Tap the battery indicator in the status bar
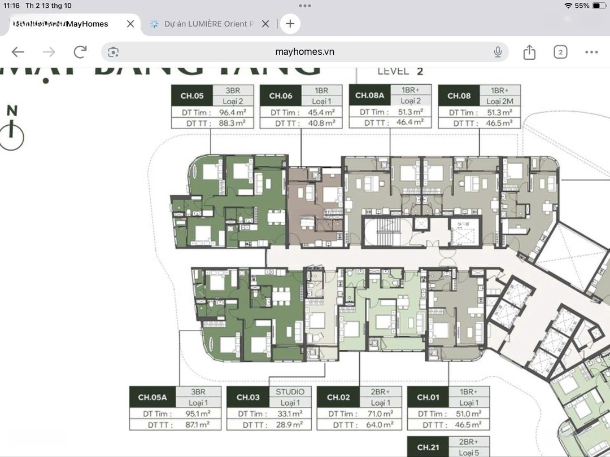Image resolution: width=610 pixels, height=457 pixels. (598, 6)
